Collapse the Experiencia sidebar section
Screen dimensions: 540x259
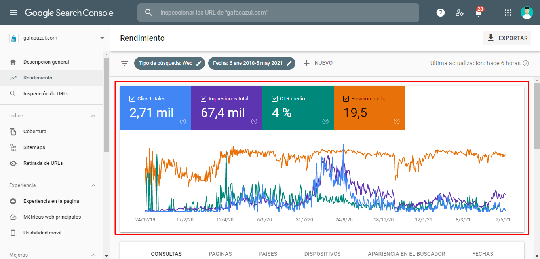[93, 185]
